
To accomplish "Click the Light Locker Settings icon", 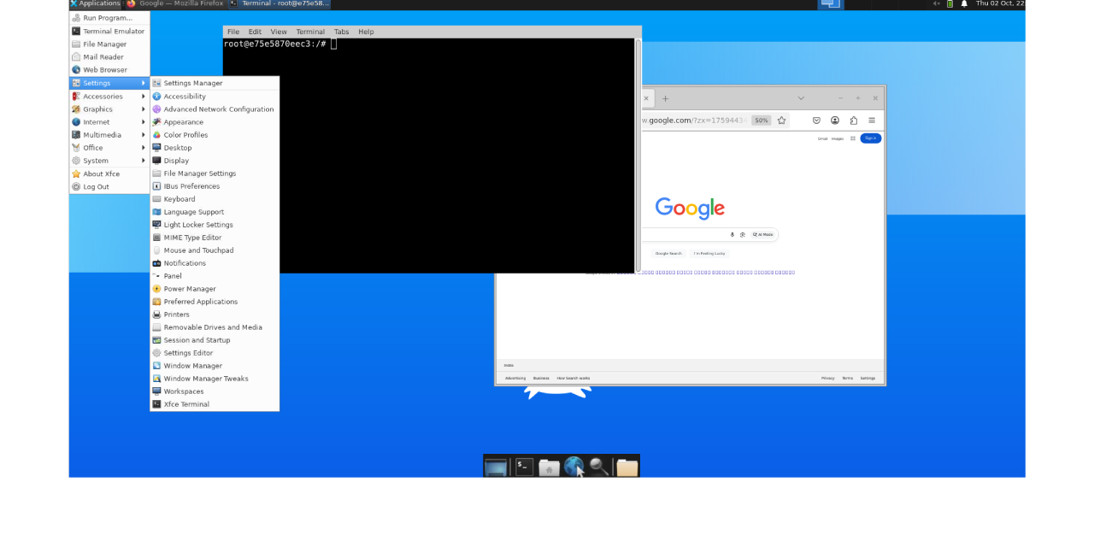I will (156, 225).
